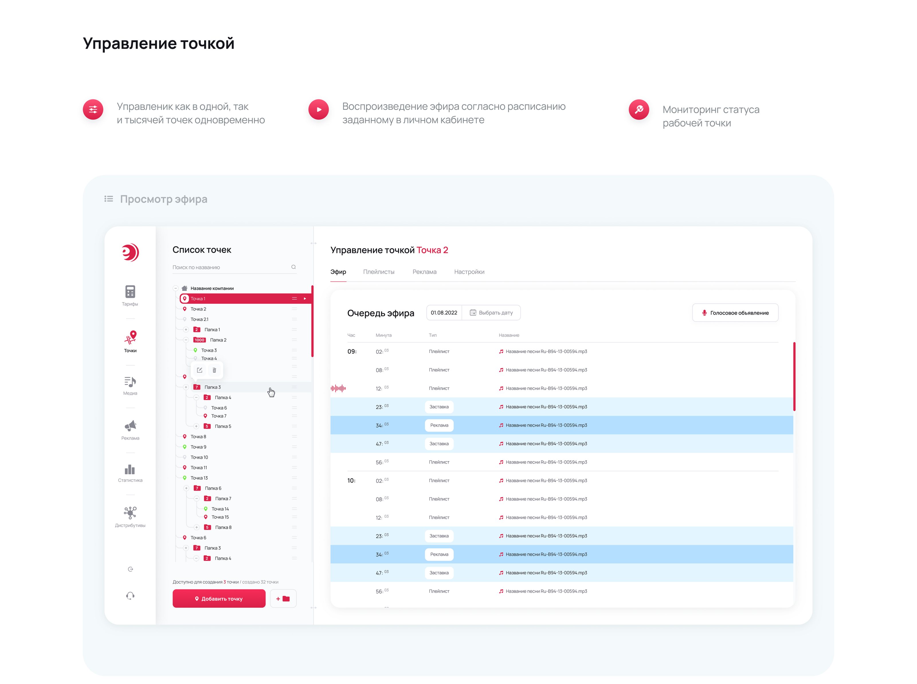Click the Голосовое объявление button
The height and width of the screenshot is (684, 917).
735,313
